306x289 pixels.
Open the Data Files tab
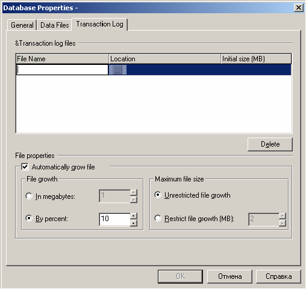point(55,25)
